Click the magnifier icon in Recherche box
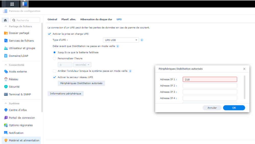 (x=14, y=20)
